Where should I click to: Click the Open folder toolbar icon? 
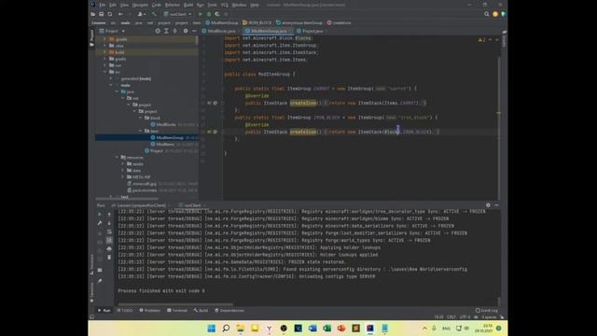point(93,14)
